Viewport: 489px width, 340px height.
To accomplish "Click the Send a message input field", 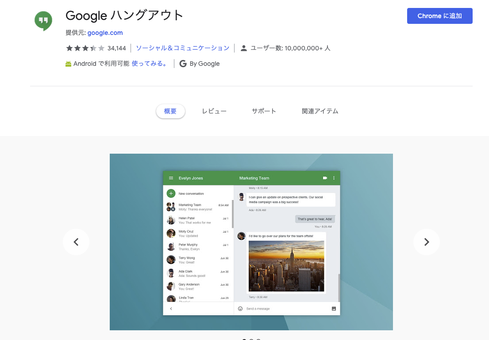I will 286,309.
